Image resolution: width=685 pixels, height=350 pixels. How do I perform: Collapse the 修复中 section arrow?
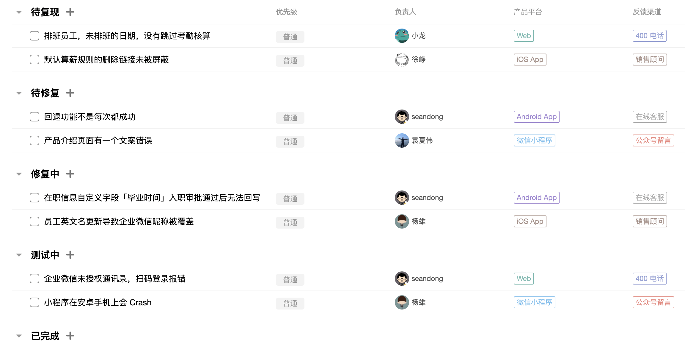tap(19, 174)
